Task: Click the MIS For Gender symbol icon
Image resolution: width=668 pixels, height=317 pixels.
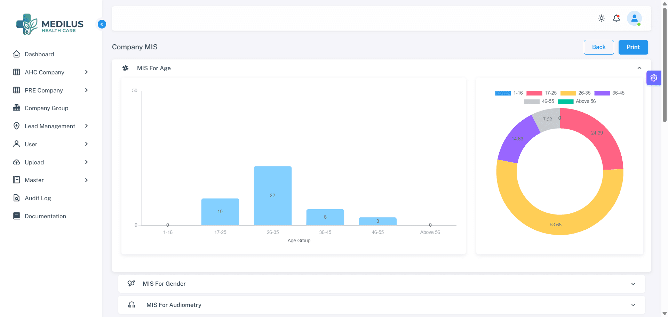Action: (x=131, y=283)
